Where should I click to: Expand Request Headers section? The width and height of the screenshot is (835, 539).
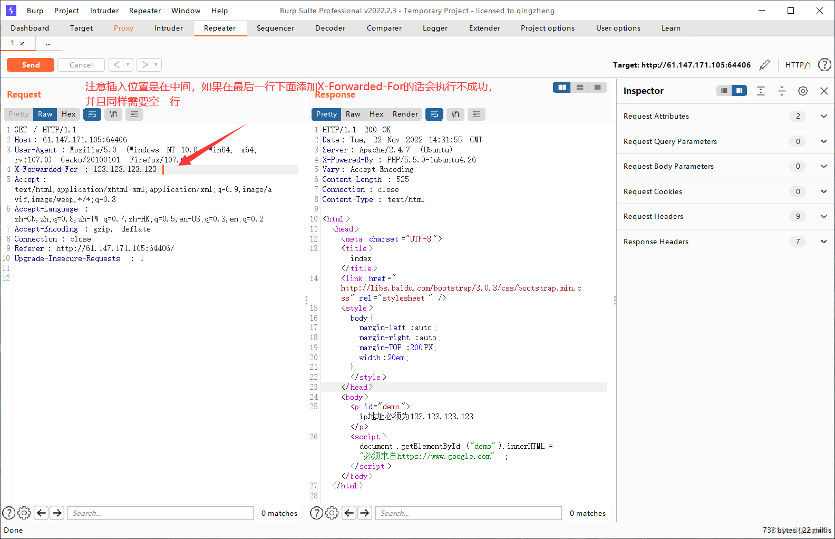point(824,216)
